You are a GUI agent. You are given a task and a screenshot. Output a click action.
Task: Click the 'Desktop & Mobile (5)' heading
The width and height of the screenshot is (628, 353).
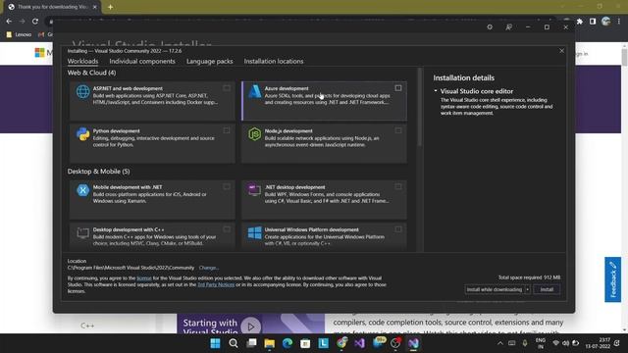[x=98, y=172]
